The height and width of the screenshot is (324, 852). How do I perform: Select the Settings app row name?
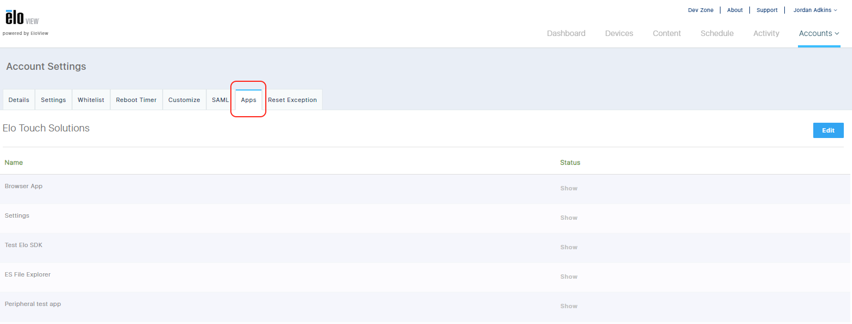point(17,215)
